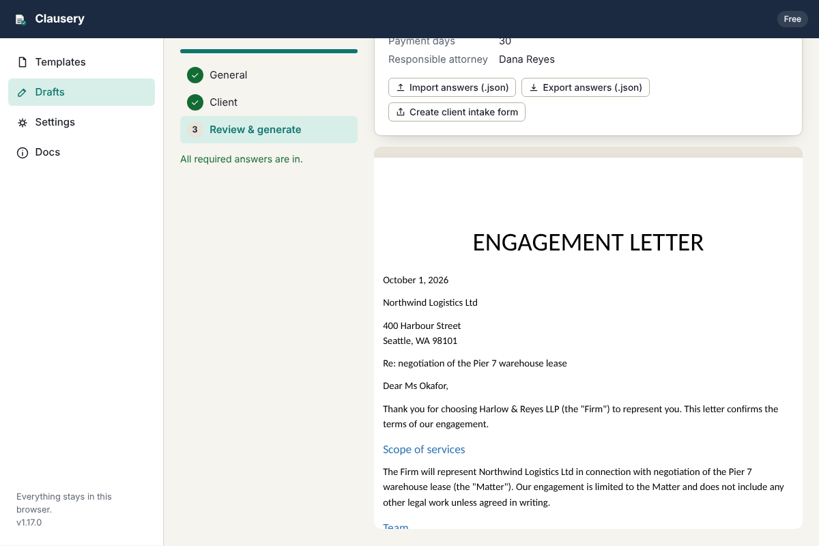Go to the Client step
Viewport: 819px width, 546px height.
tap(269, 102)
